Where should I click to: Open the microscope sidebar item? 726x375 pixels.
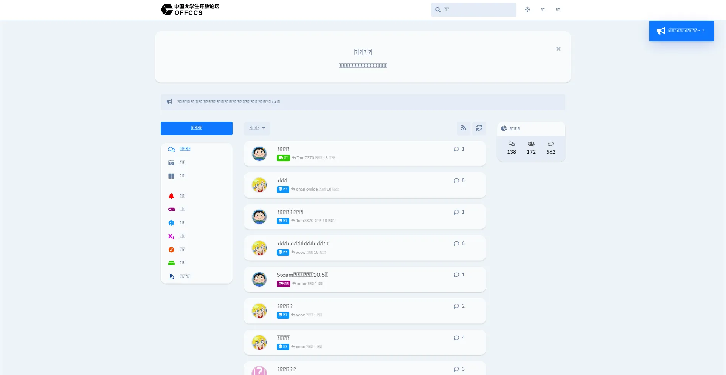[179, 276]
